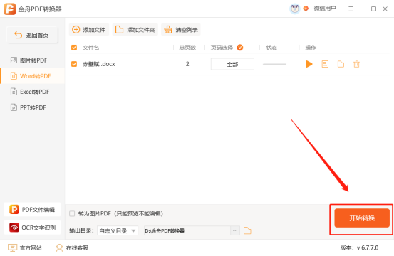
Task: Open the 微信用户 account label
Action: tap(325, 9)
